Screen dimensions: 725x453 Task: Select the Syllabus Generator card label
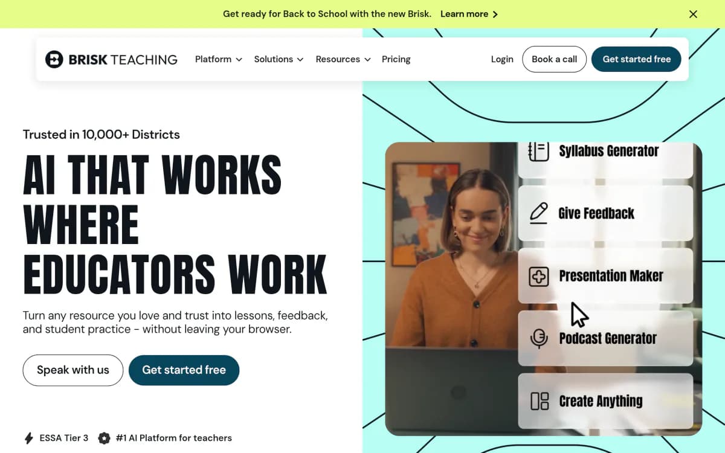[x=608, y=151]
